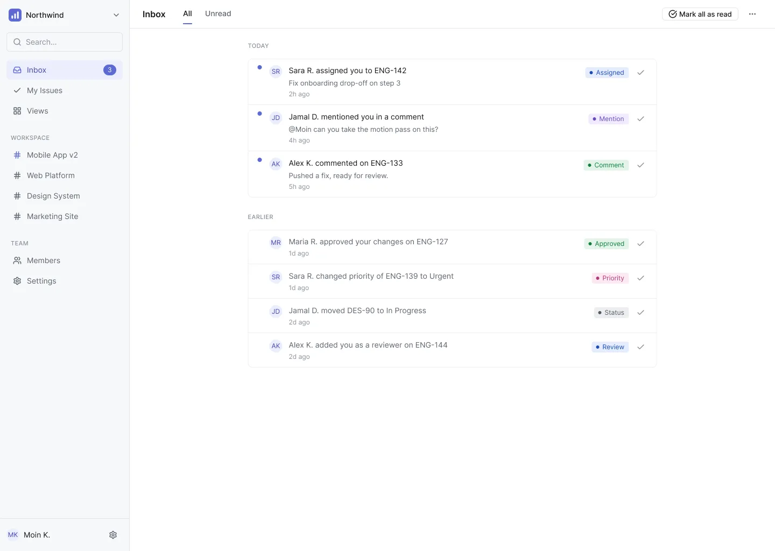Open the Northwind workspace switcher chevron
This screenshot has width=775, height=551.
tap(116, 15)
